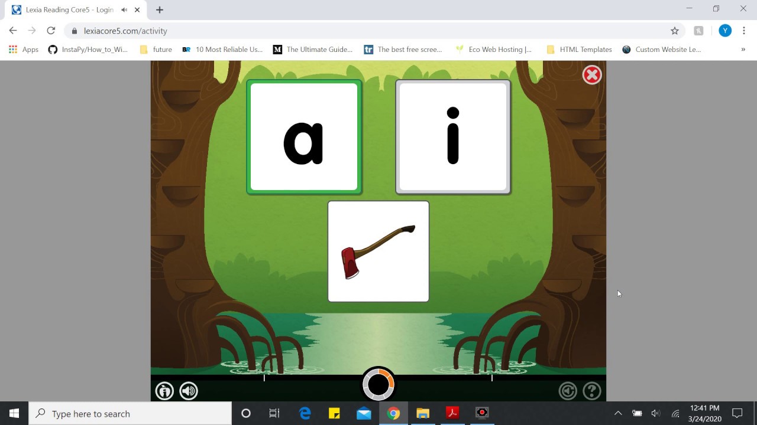757x425 pixels.
Task: View site info lock icon
Action: pyautogui.click(x=74, y=31)
